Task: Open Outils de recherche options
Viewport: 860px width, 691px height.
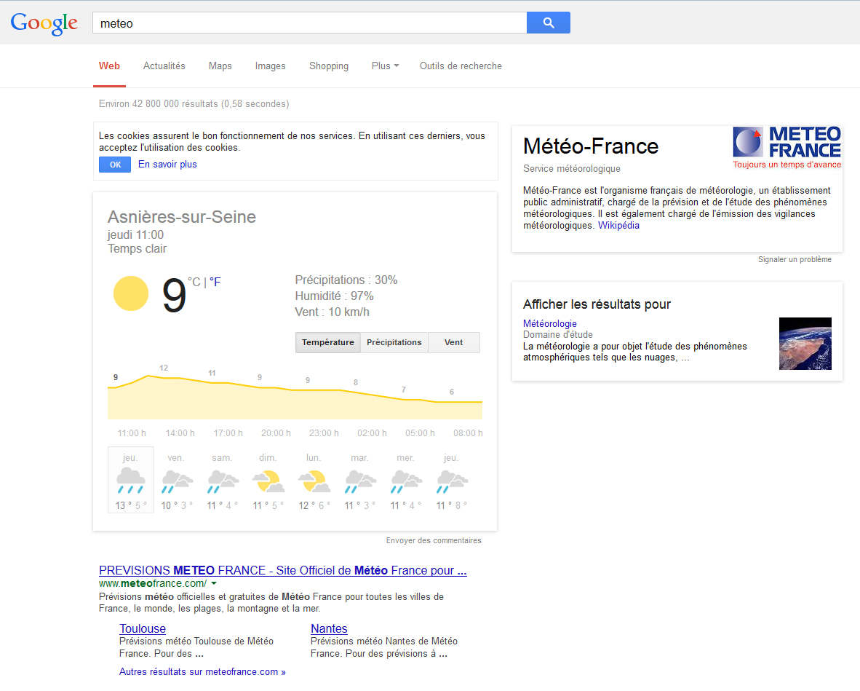Action: click(x=461, y=66)
